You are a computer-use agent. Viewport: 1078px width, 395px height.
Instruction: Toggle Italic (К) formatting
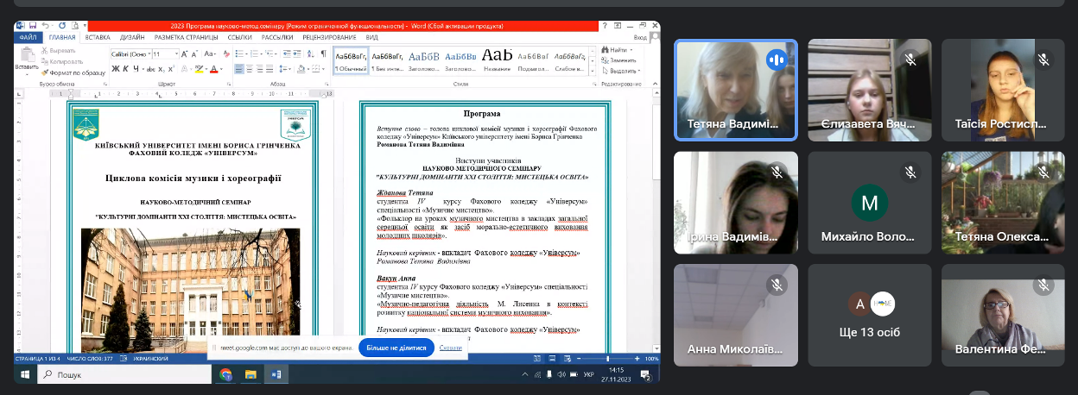(x=126, y=69)
